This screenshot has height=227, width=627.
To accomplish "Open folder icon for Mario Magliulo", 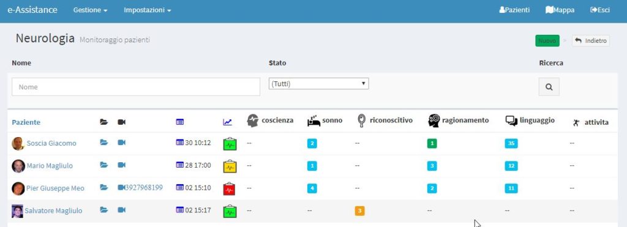I will [104, 165].
